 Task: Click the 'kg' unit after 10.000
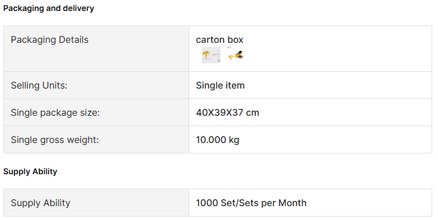(x=234, y=140)
